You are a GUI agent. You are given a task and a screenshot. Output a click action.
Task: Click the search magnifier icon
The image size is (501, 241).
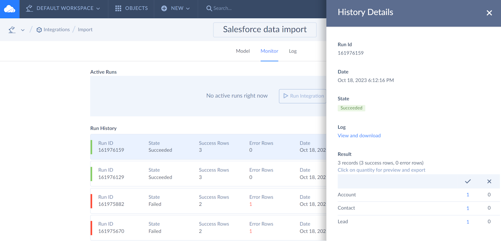click(x=209, y=8)
